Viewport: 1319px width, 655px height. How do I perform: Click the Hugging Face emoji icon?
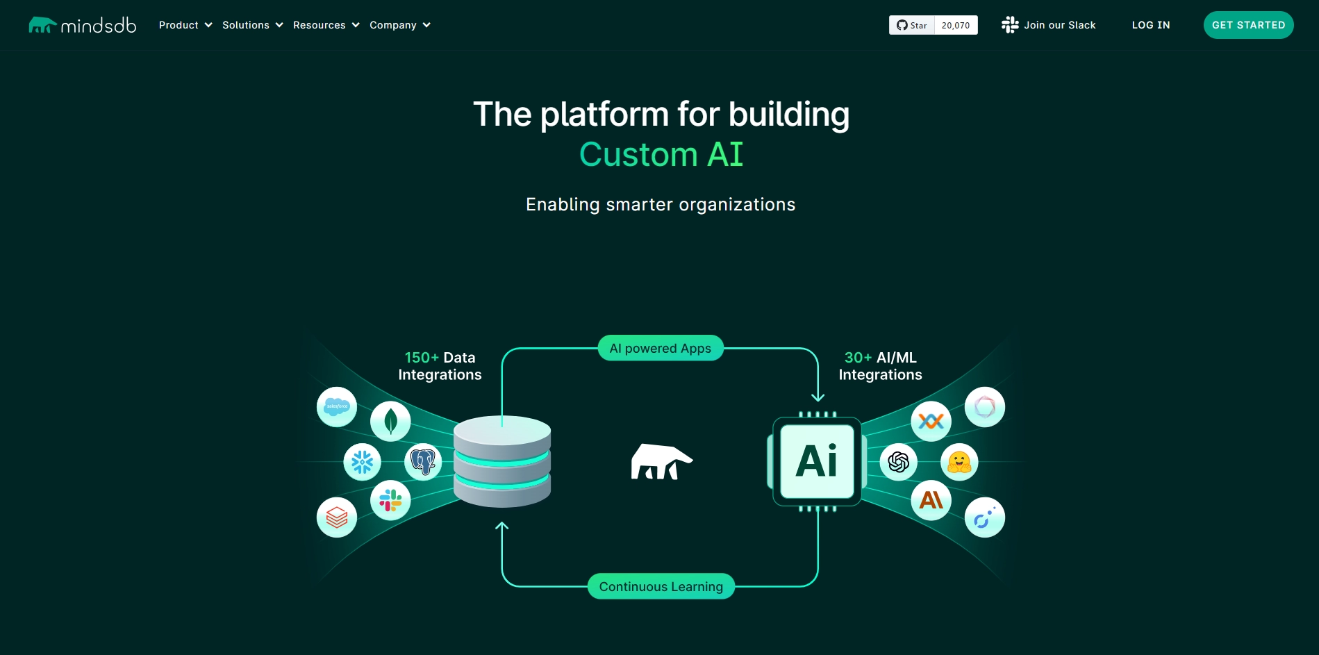pyautogui.click(x=959, y=462)
